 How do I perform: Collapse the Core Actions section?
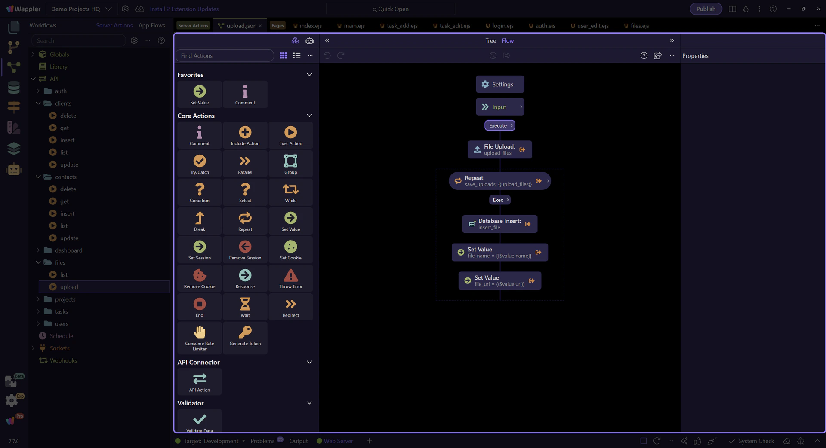309,116
